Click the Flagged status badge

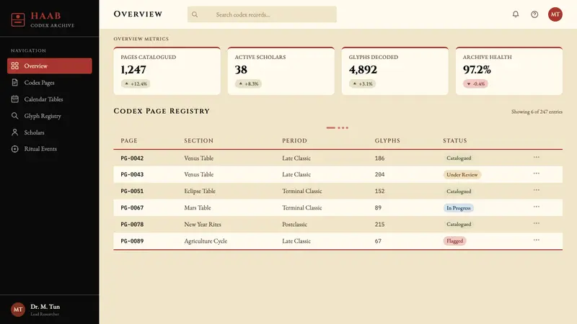pyautogui.click(x=454, y=241)
